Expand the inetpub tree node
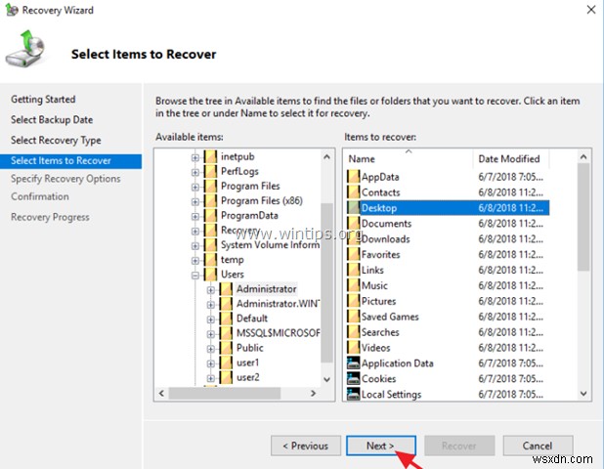Screen dimensions: 604x469 click(195, 157)
